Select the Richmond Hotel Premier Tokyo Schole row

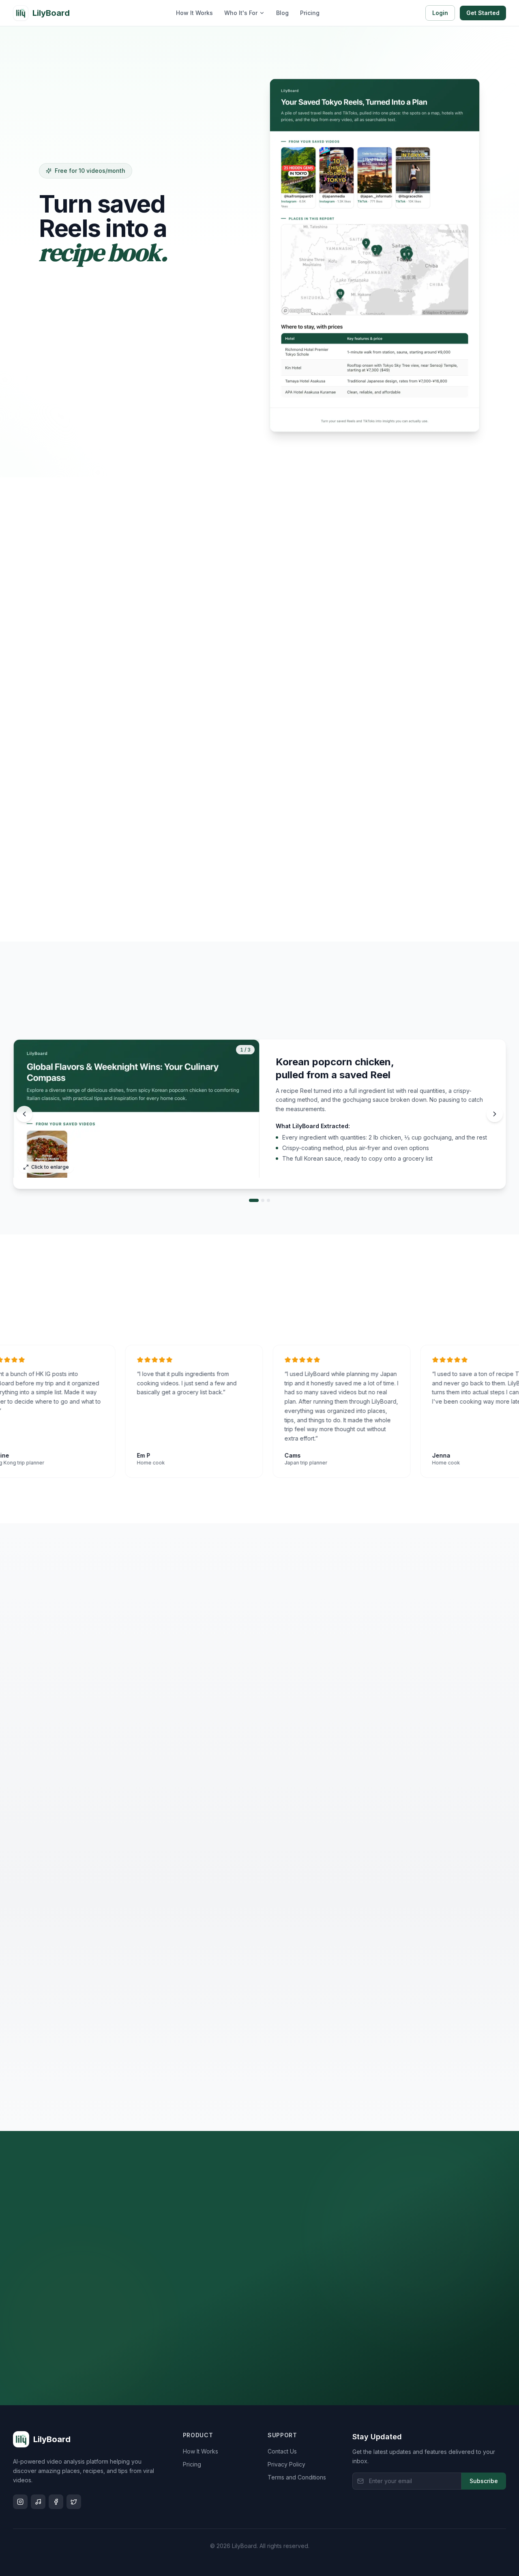pyautogui.click(x=374, y=352)
